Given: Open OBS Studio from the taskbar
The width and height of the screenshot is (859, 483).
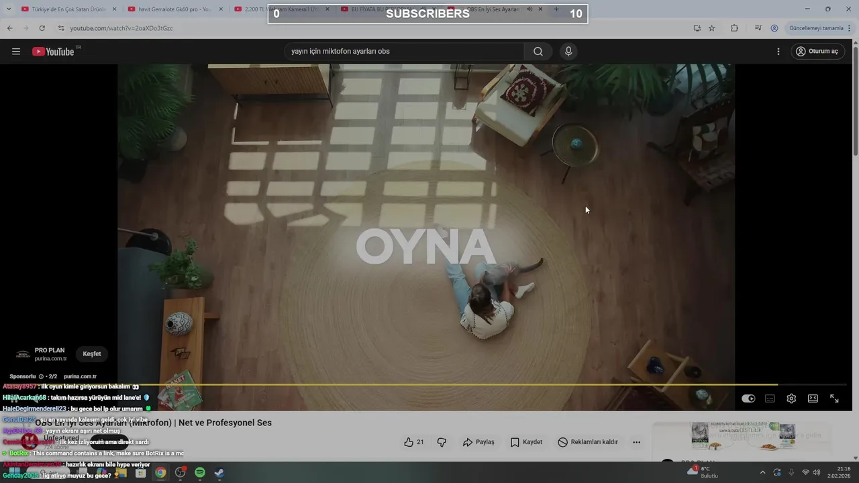Looking at the screenshot, I should tap(180, 473).
